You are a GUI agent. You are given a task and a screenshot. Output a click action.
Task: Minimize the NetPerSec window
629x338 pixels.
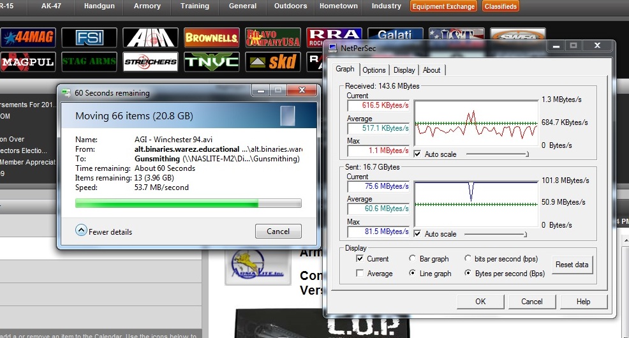(x=556, y=46)
